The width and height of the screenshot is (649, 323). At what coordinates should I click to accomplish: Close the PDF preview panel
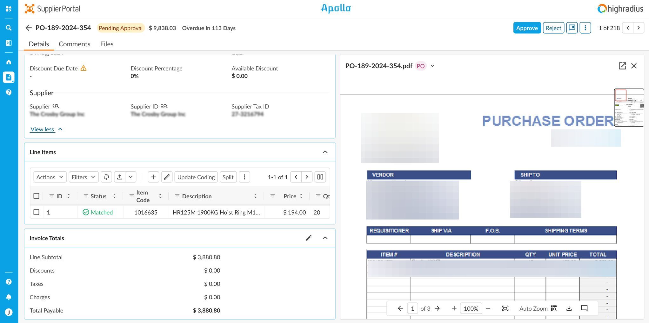point(634,66)
